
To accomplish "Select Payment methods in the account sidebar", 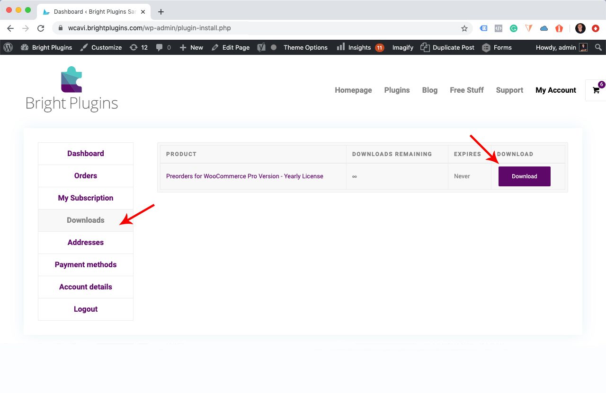I will click(x=86, y=264).
